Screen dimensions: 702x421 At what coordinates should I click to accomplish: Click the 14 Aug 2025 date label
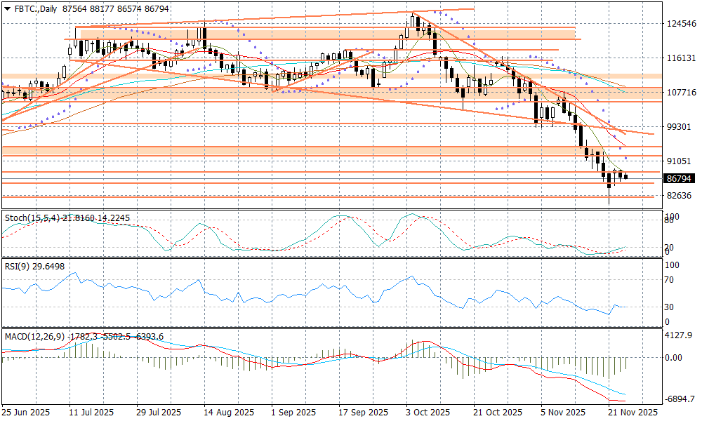(230, 413)
